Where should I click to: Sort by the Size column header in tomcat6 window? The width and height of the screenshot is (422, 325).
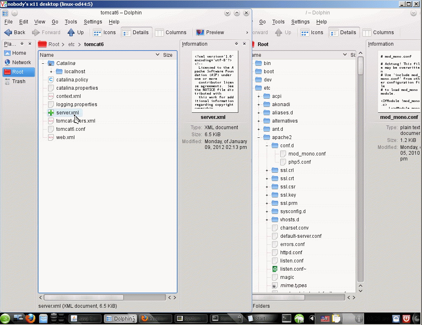pyautogui.click(x=168, y=55)
